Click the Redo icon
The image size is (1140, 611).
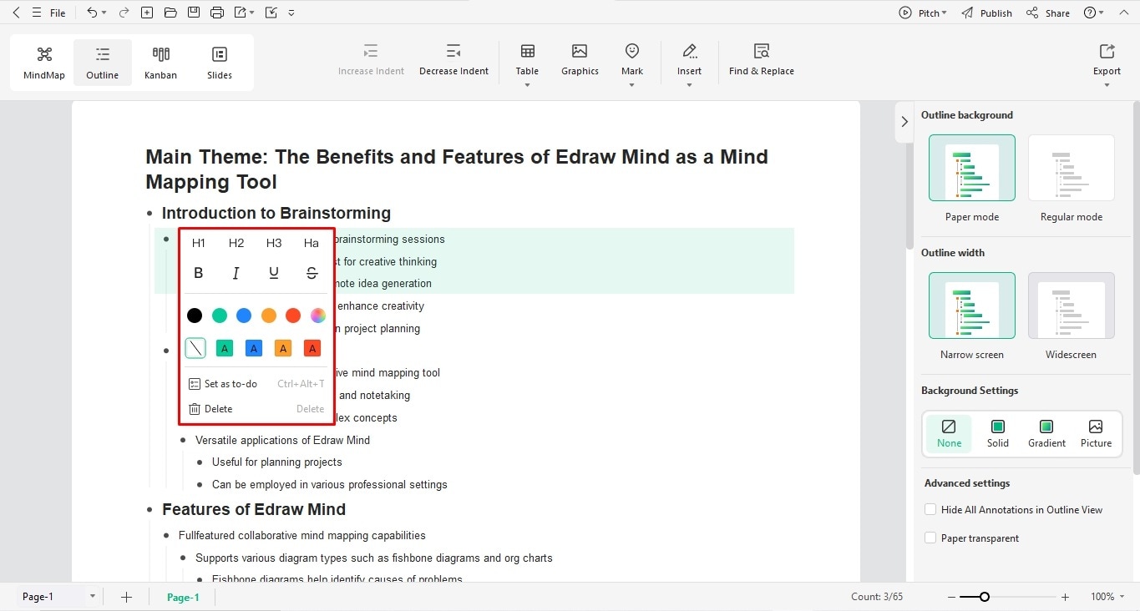click(x=124, y=13)
